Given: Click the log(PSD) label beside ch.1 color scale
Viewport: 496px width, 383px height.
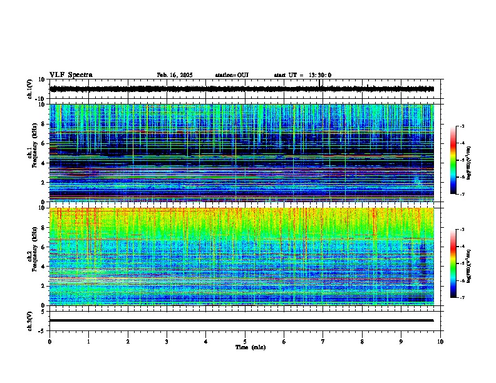Looking at the screenshot, I should [x=469, y=163].
